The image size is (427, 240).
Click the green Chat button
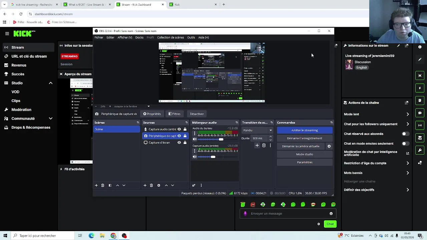[330, 224]
